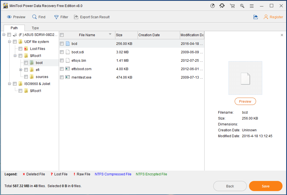Viewport: 287px width, 195px height.
Task: Click the blue share arrow icon
Action: coord(255,17)
